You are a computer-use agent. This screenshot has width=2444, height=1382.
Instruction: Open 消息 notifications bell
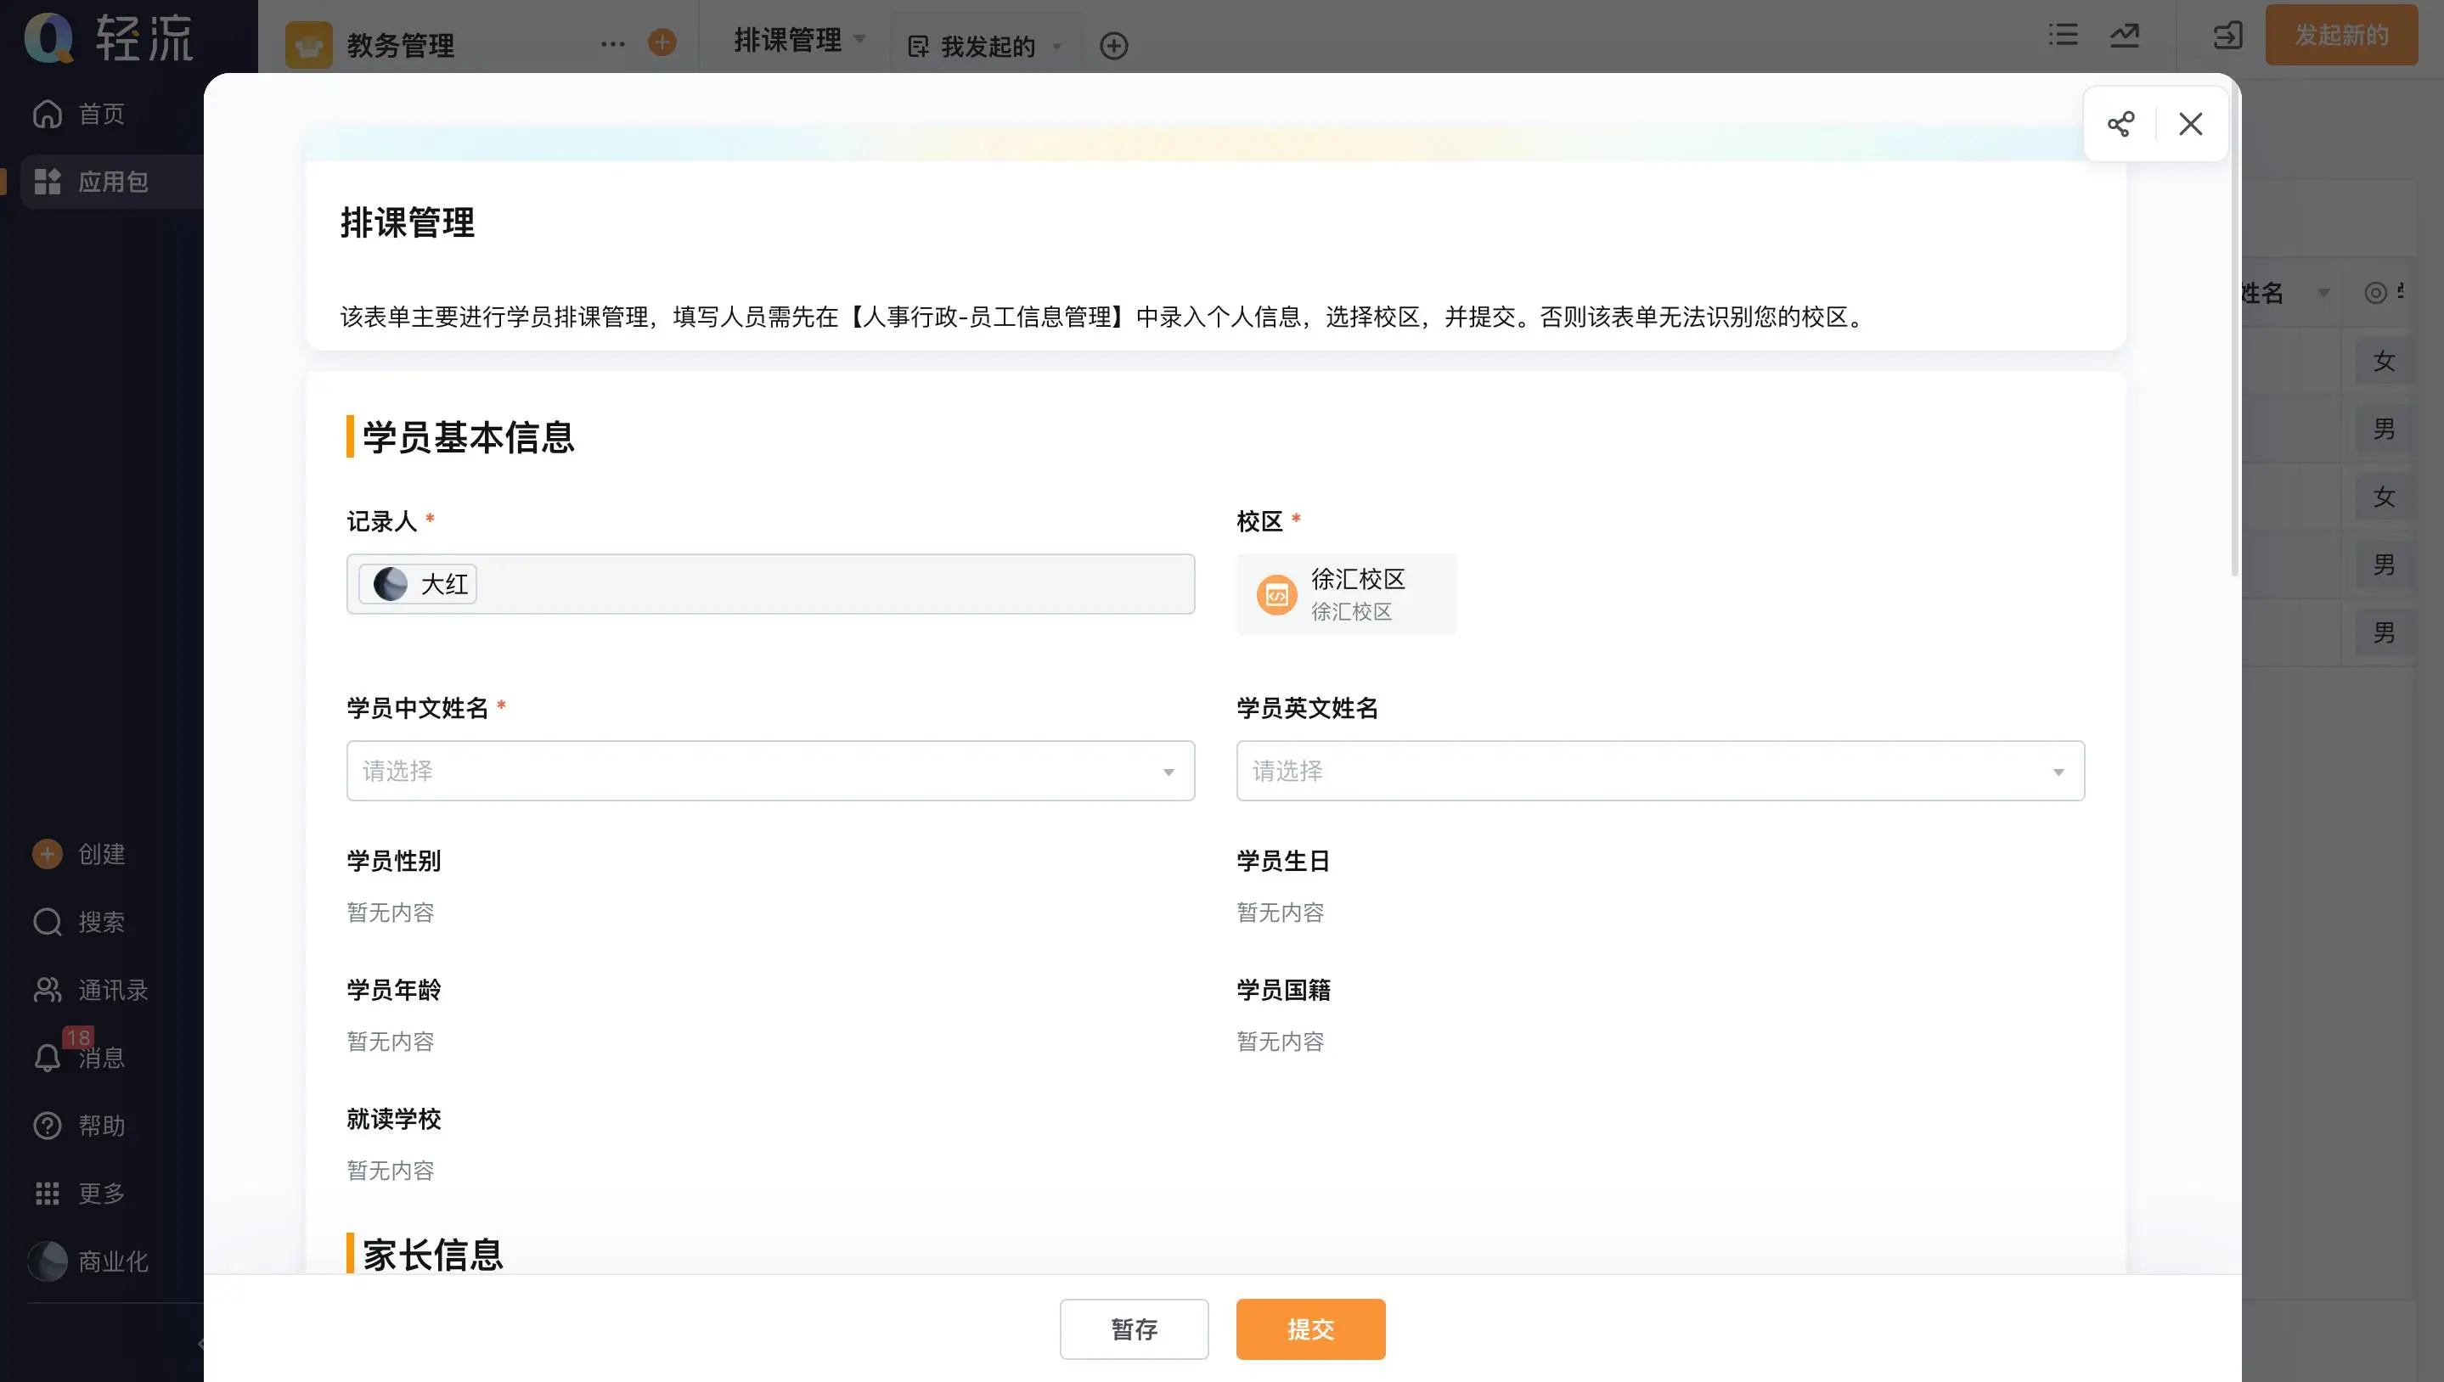[47, 1058]
